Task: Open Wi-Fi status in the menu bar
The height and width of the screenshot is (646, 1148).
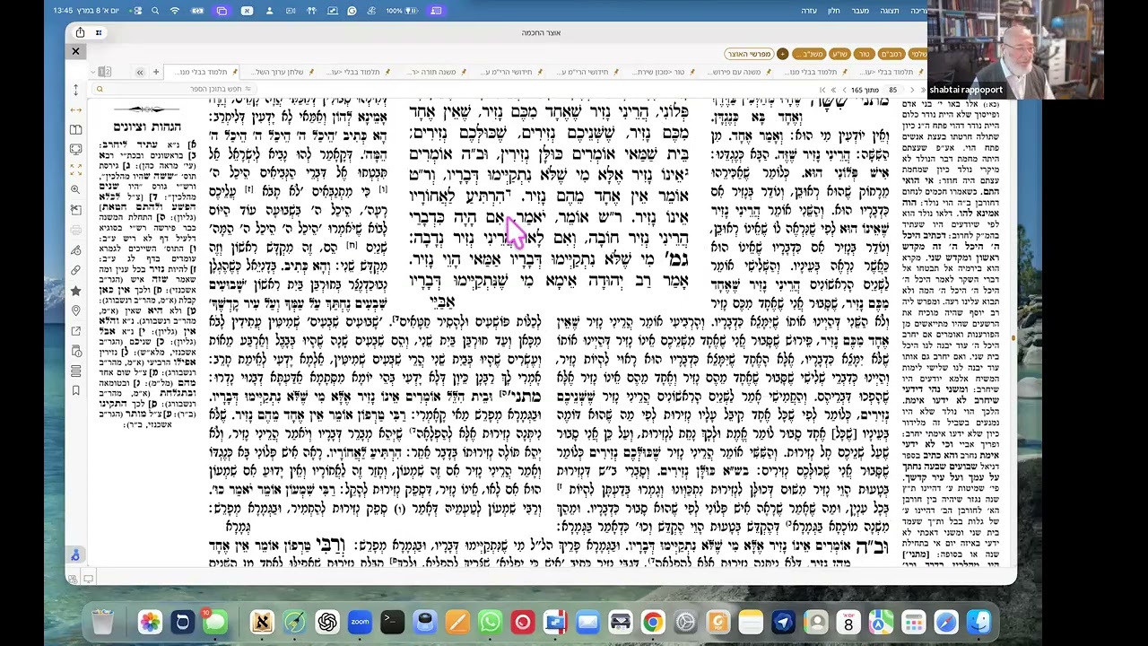Action: (x=175, y=11)
